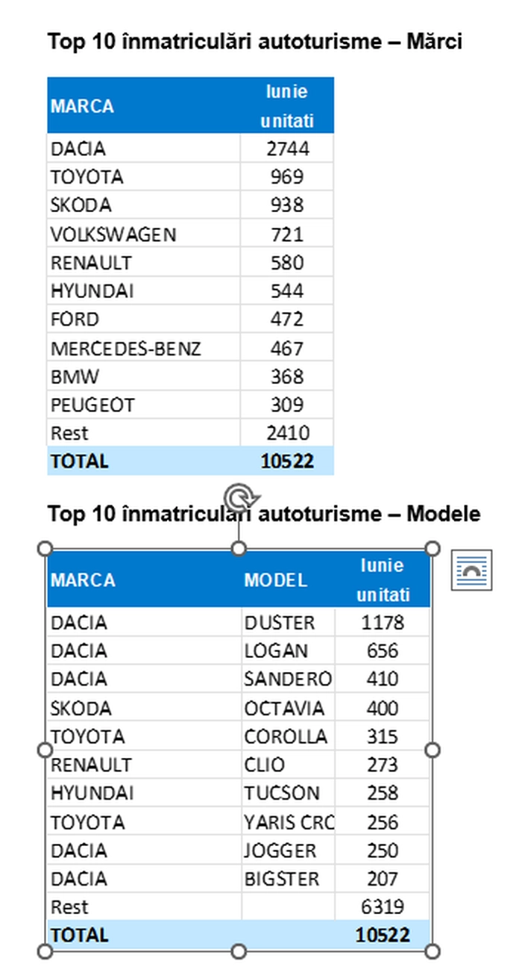
Task: Click the Rest 6319 value in the models table
Action: [x=383, y=907]
